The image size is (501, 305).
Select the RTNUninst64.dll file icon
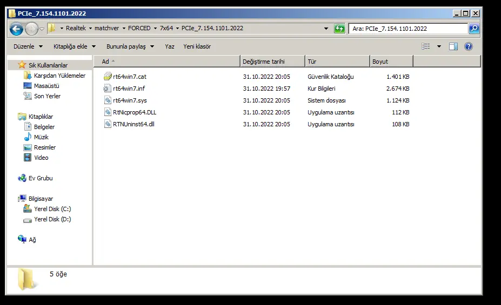click(x=108, y=124)
